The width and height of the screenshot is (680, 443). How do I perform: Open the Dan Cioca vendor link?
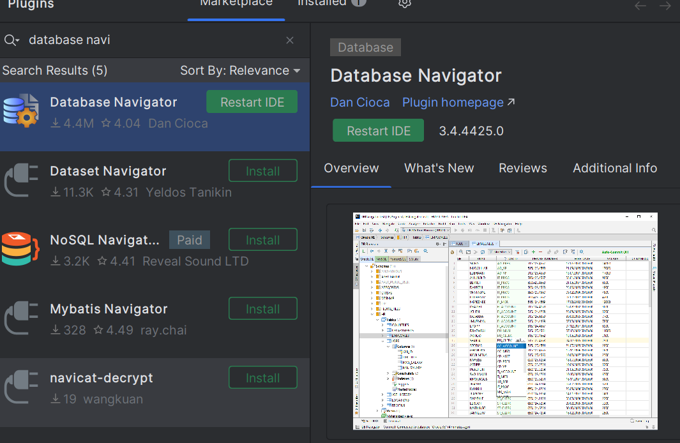pos(360,102)
